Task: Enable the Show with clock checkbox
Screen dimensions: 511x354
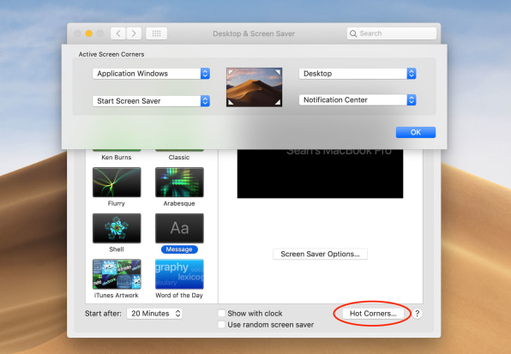Action: click(221, 314)
